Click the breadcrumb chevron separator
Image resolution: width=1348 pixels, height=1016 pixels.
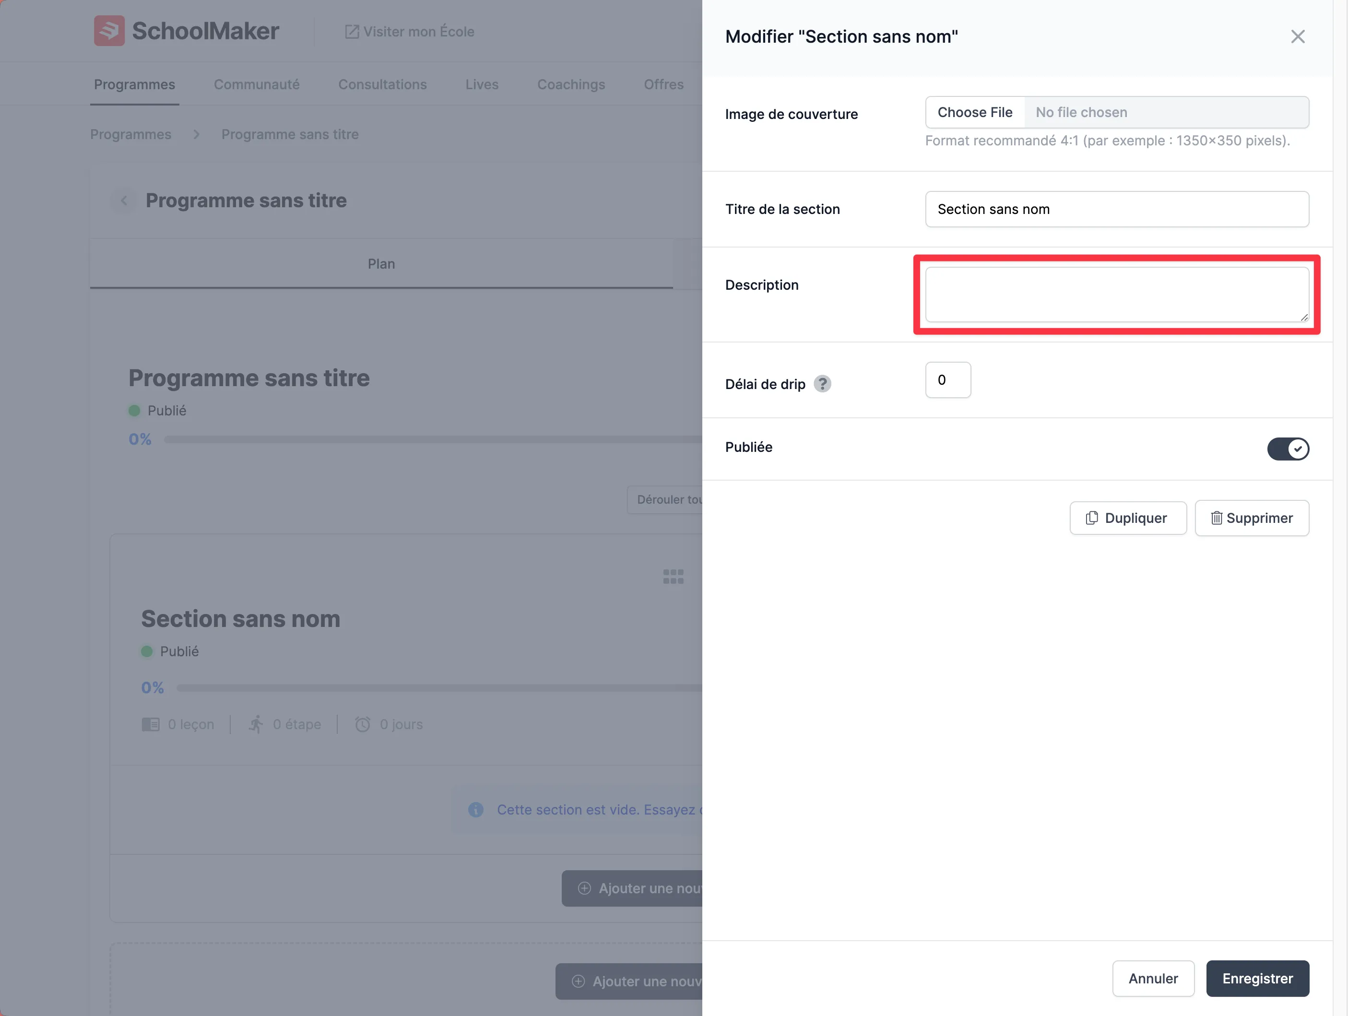point(196,134)
